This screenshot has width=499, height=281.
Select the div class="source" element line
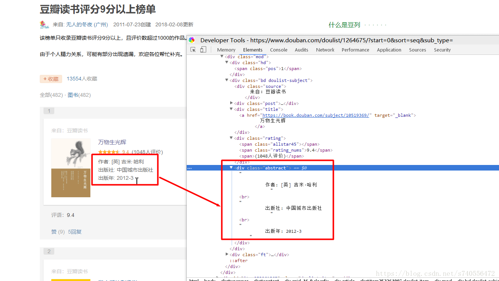coord(260,86)
